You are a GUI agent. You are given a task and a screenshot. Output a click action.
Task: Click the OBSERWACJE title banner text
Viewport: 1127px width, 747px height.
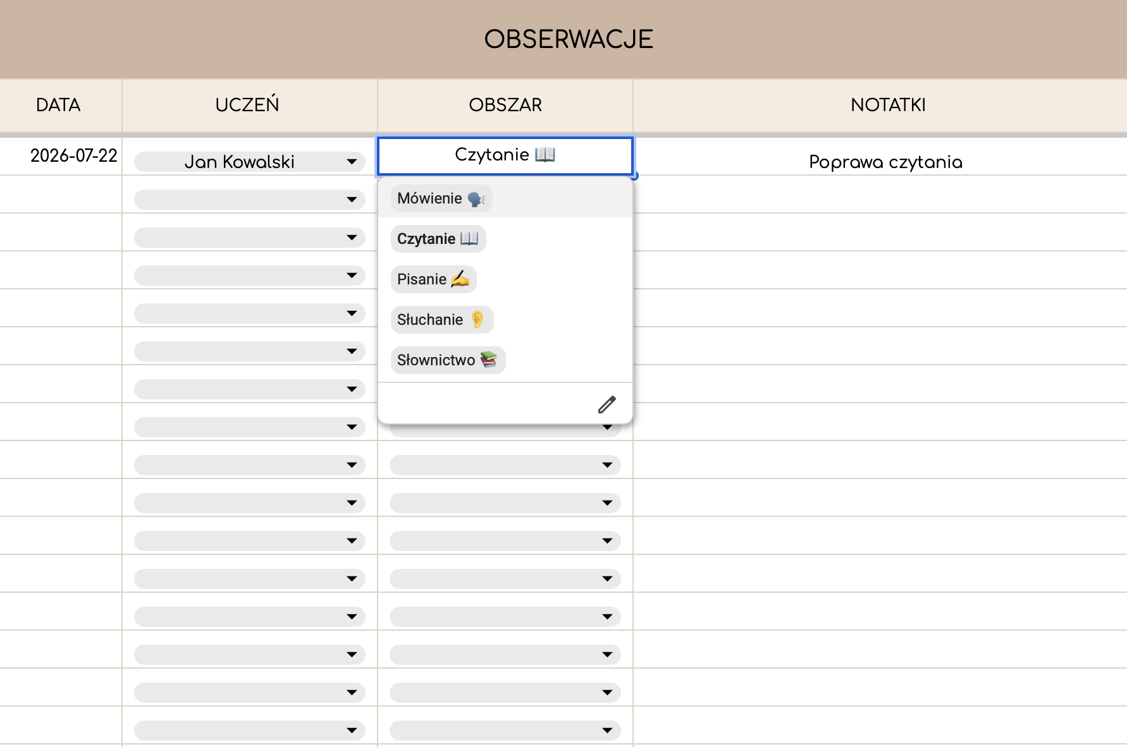click(x=569, y=39)
